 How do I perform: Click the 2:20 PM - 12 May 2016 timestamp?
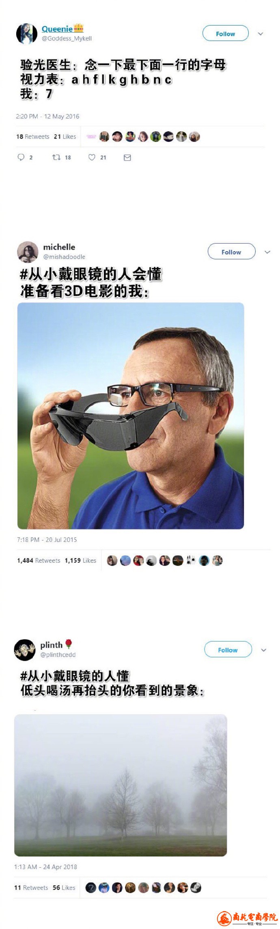click(x=47, y=116)
